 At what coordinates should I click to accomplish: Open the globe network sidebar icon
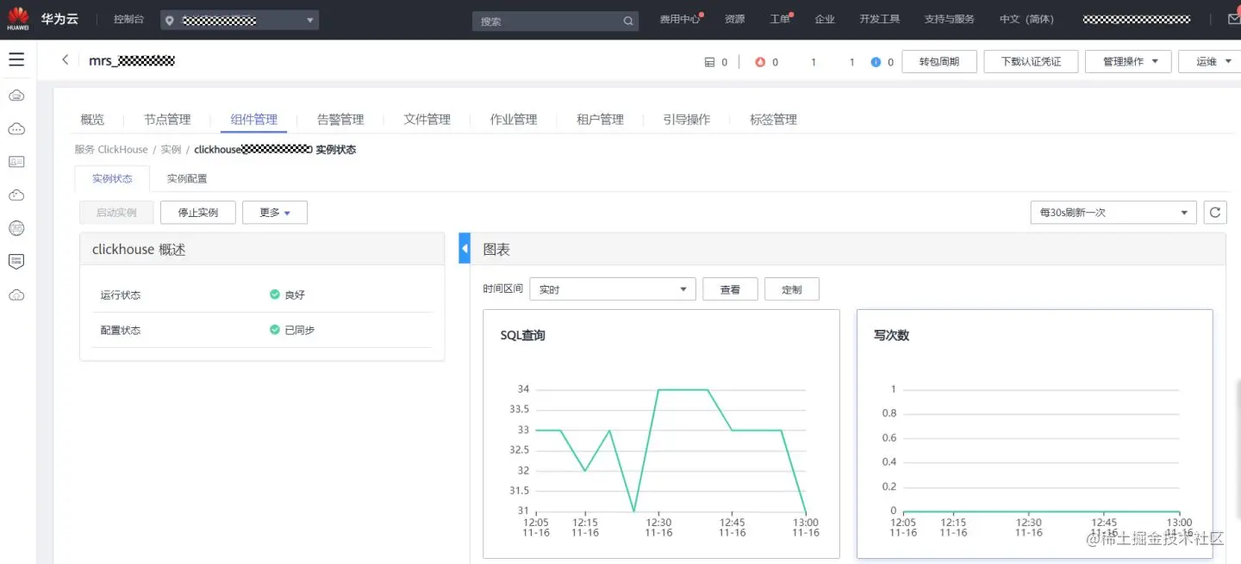(16, 228)
